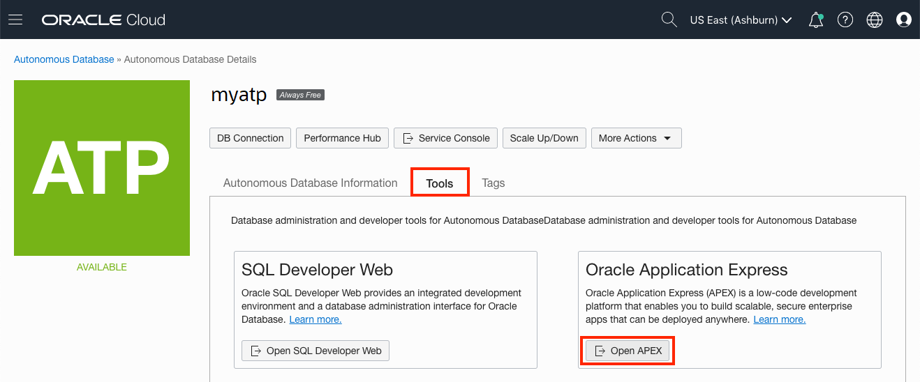Click the Scale Up/Down button
This screenshot has width=920, height=382.
point(544,138)
